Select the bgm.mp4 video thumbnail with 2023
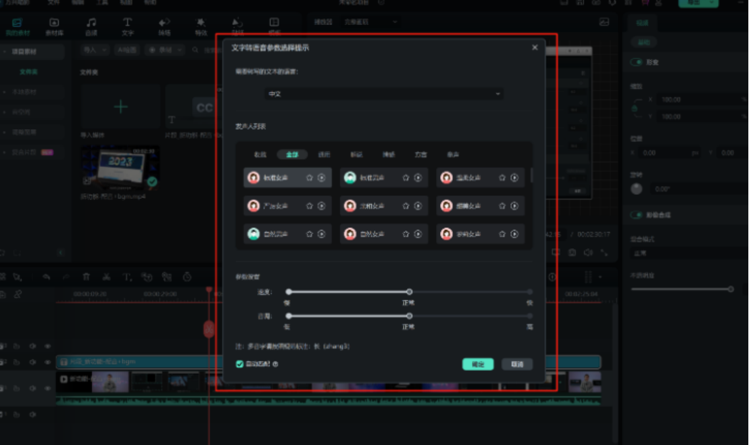This screenshot has width=749, height=445. tap(120, 168)
